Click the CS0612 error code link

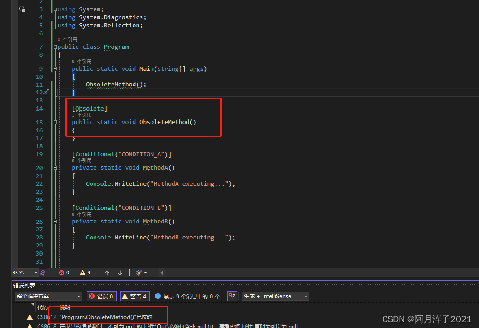[x=48, y=316]
